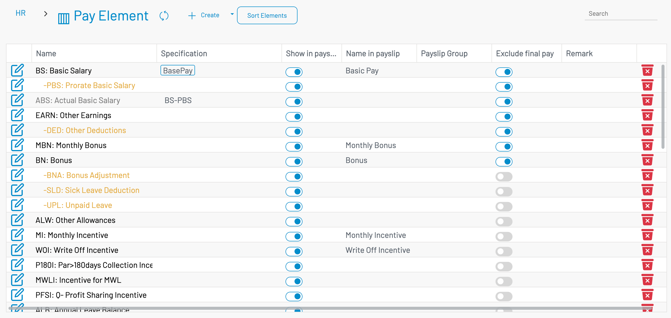Remove the -UPL: Unpaid Leave element

(x=647, y=205)
